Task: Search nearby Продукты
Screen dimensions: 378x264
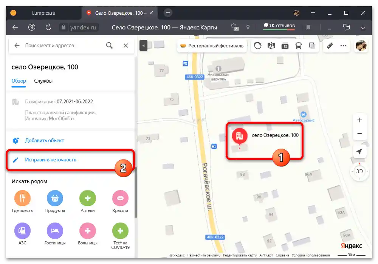Action: (x=55, y=201)
